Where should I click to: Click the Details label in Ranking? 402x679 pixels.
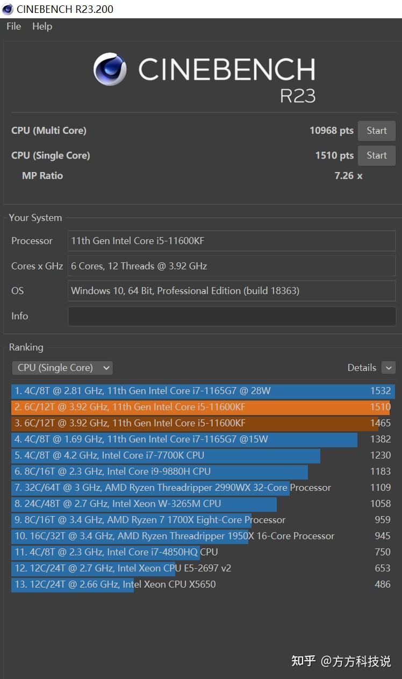coord(362,368)
